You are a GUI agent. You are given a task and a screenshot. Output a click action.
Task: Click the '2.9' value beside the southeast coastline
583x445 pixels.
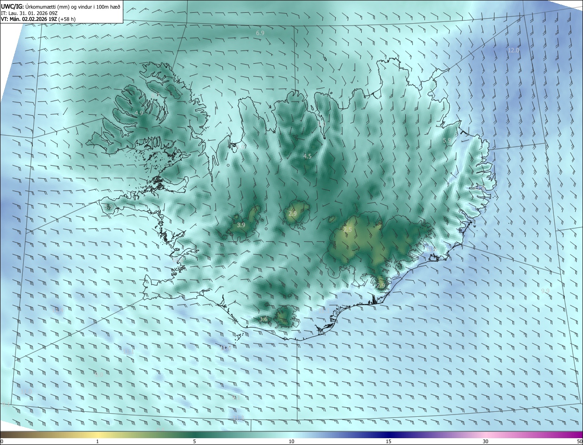tap(381, 286)
